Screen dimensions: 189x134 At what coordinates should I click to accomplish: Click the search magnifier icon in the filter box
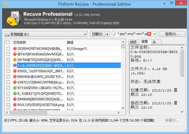tap(115, 34)
